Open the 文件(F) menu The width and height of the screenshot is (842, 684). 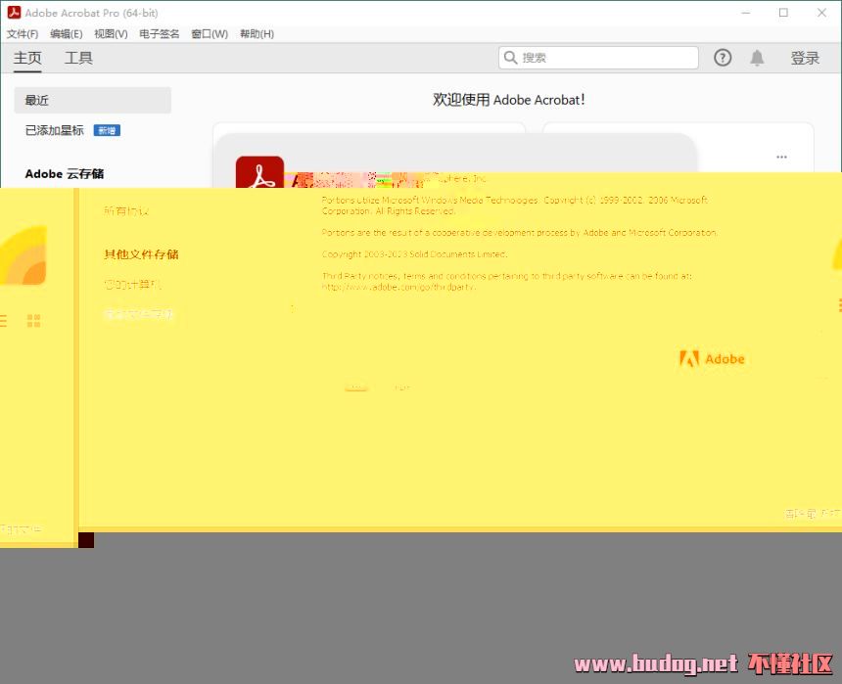[x=23, y=33]
